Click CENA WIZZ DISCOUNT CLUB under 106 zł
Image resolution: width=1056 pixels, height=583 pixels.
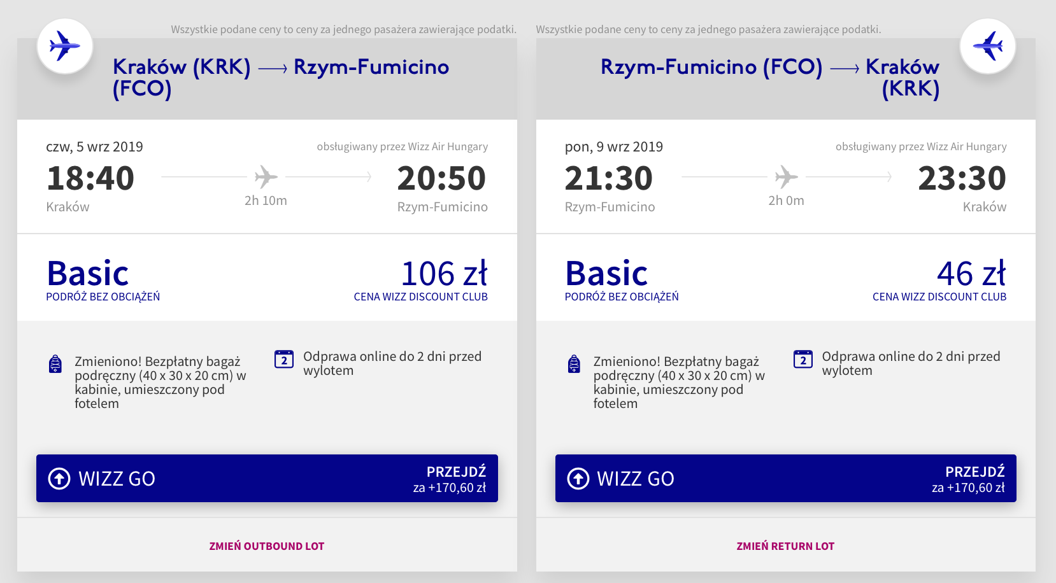[421, 297]
